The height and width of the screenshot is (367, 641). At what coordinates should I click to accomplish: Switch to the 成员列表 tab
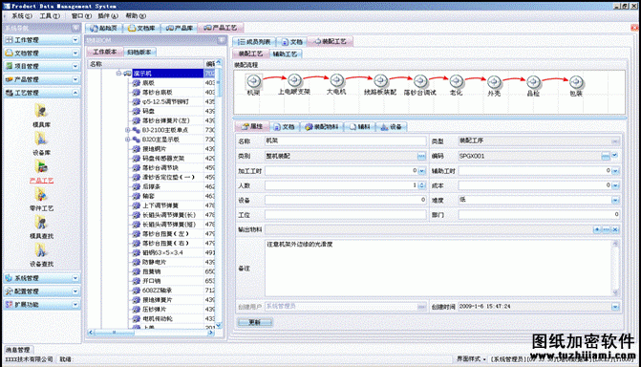click(x=254, y=42)
